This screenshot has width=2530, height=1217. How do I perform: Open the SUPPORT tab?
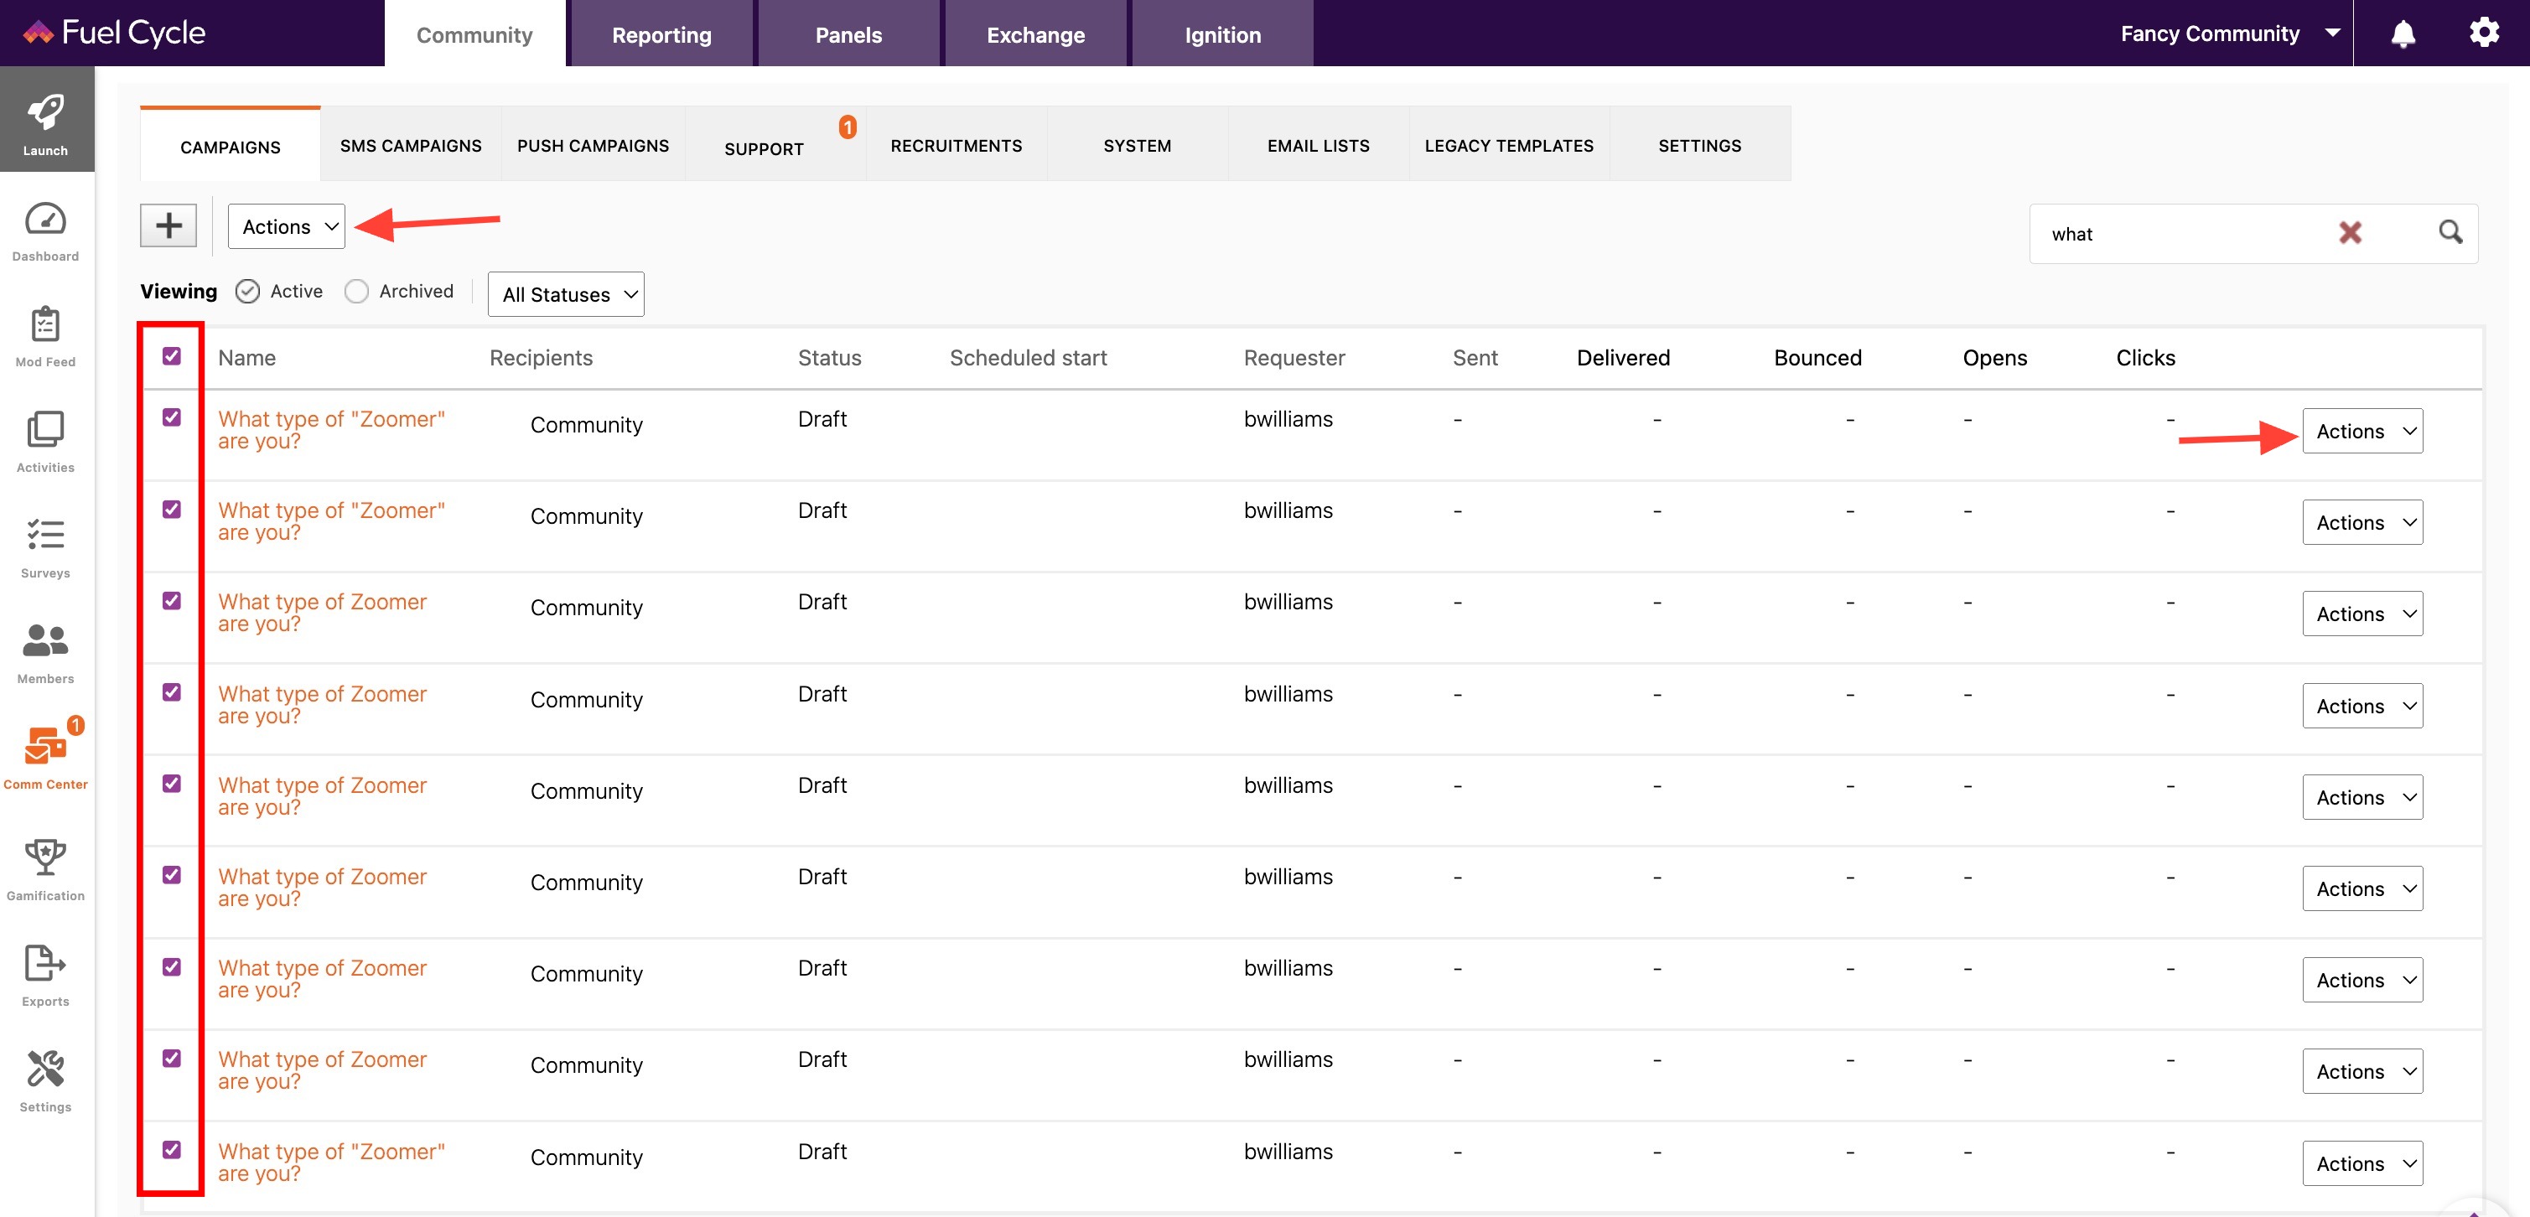point(775,145)
